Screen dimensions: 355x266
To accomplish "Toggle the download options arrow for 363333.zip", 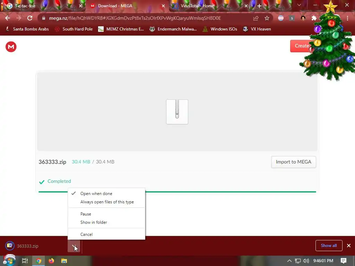I will pos(74,246).
